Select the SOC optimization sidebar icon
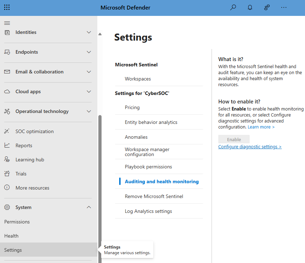 point(7,131)
